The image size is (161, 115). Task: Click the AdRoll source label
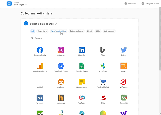click(x=40, y=87)
